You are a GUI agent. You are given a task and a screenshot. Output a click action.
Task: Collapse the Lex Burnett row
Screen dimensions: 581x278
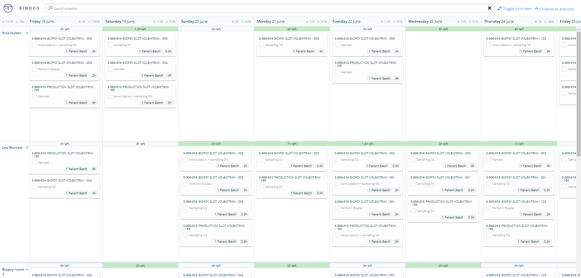pos(27,148)
